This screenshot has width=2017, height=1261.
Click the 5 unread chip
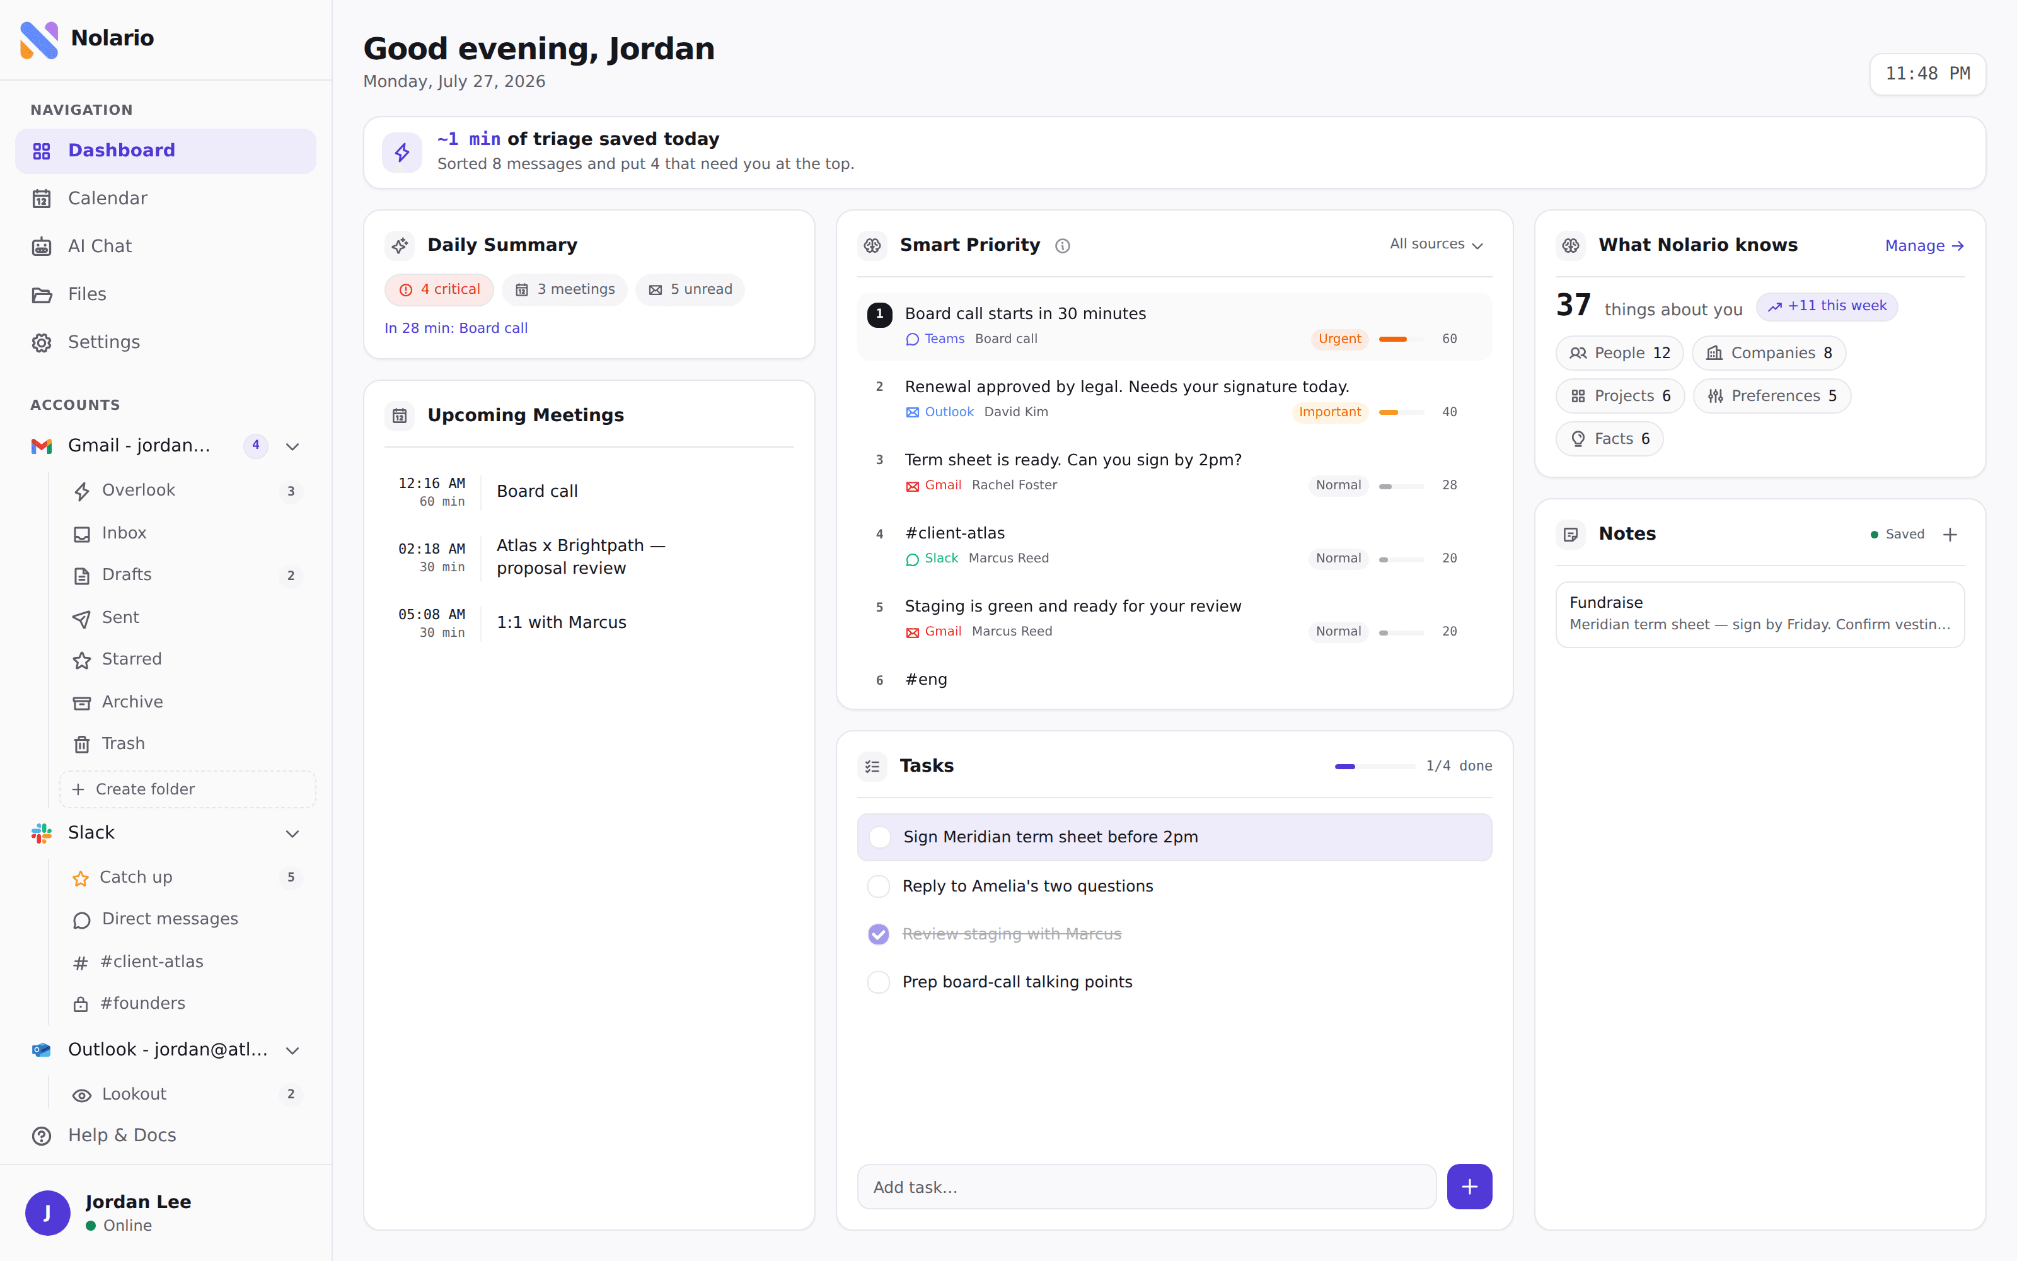coord(690,290)
